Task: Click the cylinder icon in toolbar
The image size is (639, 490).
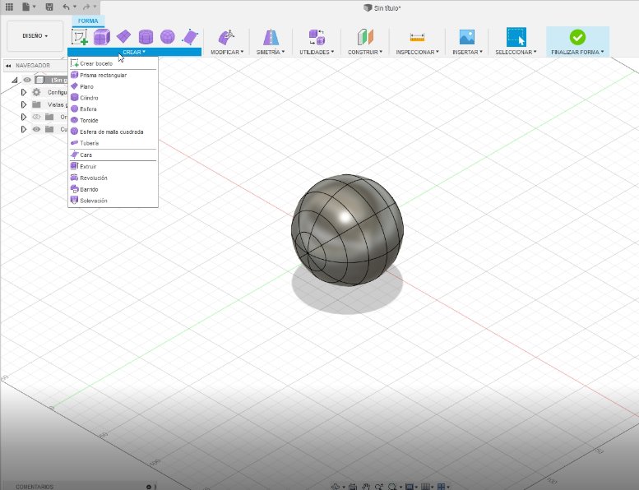Action: [x=146, y=37]
